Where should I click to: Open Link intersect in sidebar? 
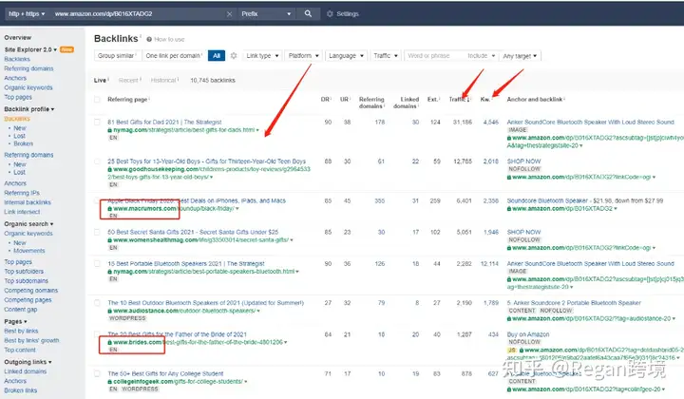point(22,212)
